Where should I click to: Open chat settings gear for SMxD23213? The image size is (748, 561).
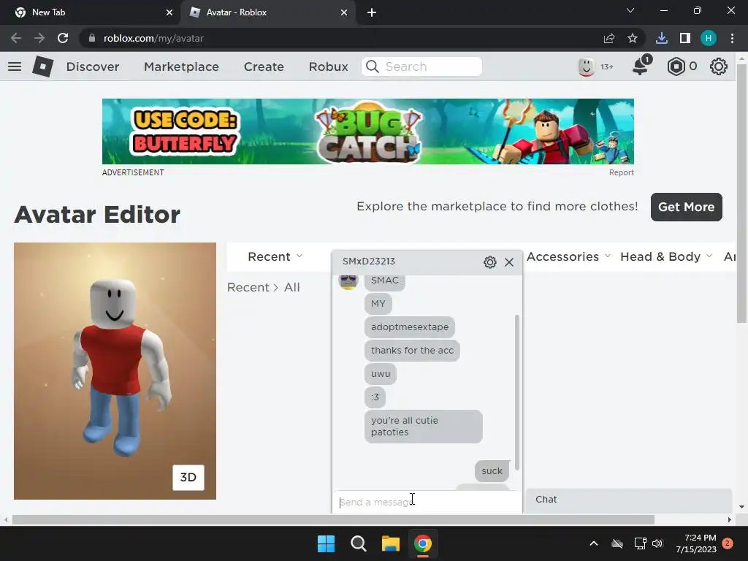point(490,262)
